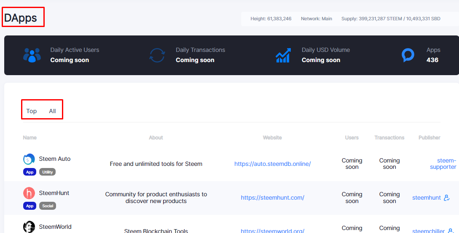
Task: Click the Height: 61,383,246 status text
Action: click(271, 19)
